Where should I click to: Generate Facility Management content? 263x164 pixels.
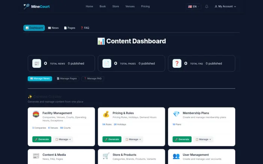42,139
